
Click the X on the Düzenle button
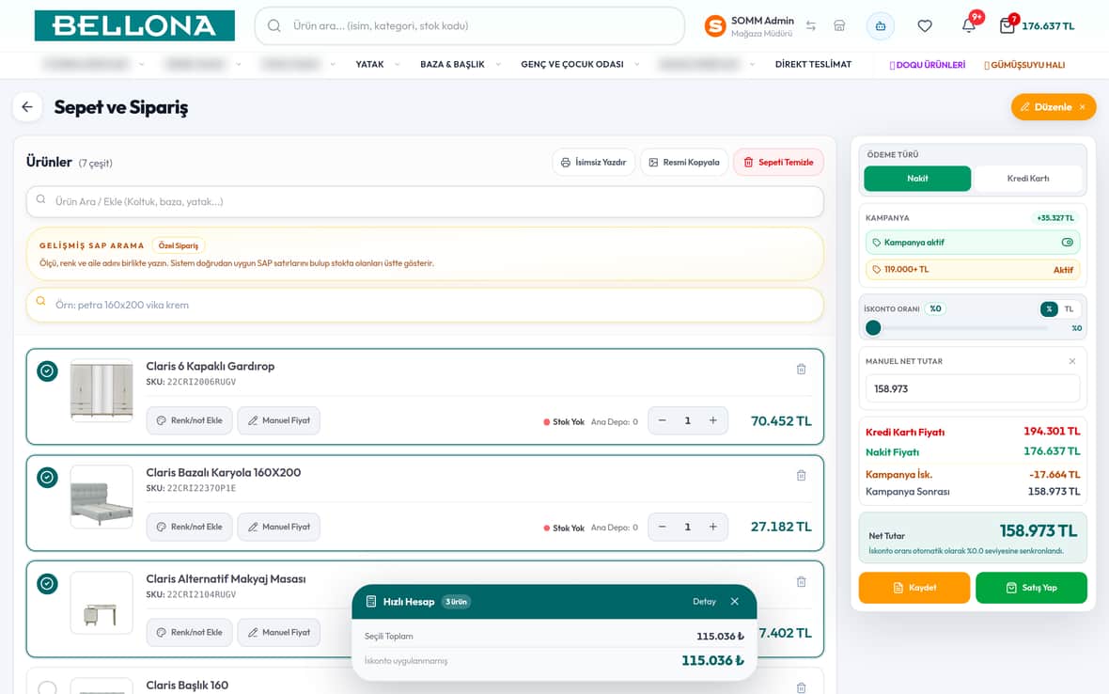[1082, 107]
